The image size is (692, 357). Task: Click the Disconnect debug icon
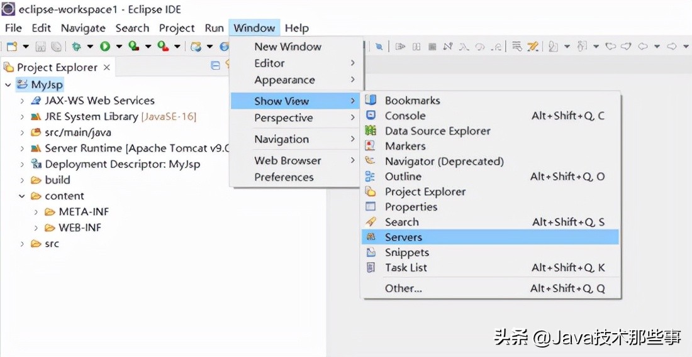tap(449, 47)
